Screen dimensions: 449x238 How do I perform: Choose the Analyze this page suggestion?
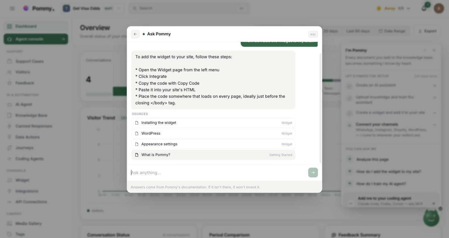pyautogui.click(x=391, y=160)
